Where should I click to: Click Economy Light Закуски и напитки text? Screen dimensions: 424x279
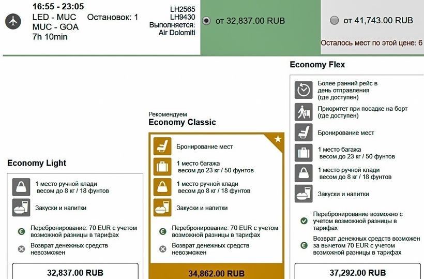[x=60, y=208]
